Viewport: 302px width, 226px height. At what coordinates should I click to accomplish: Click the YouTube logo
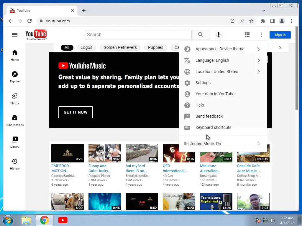point(36,35)
